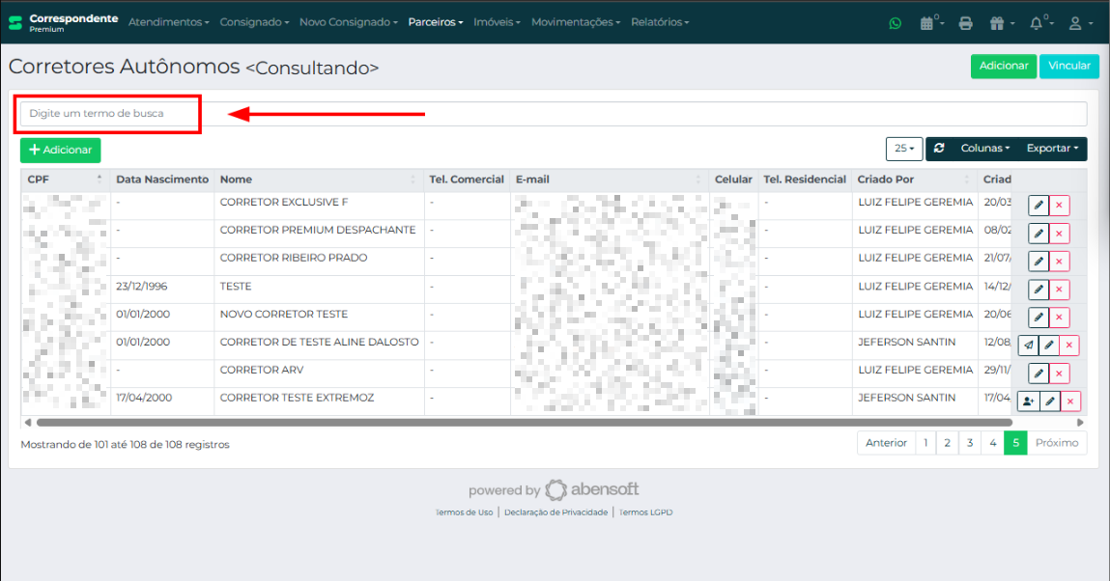Image resolution: width=1110 pixels, height=581 pixels.
Task: Click the printer icon in header
Action: pos(965,22)
